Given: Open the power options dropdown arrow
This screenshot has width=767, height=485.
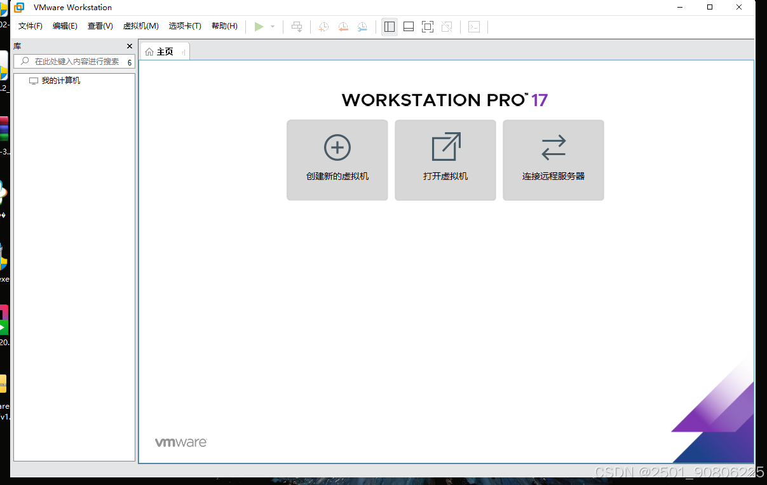Looking at the screenshot, I should 273,27.
